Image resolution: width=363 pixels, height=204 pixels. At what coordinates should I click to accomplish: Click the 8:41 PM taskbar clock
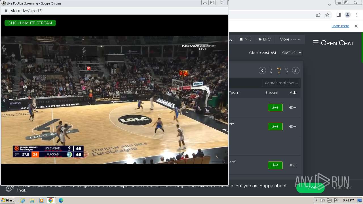click(x=348, y=200)
